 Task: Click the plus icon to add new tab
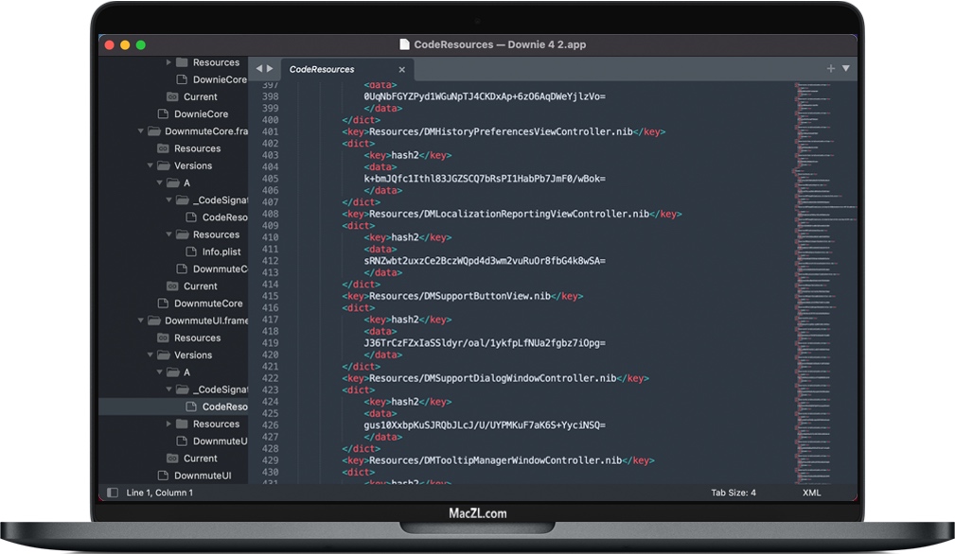pos(831,68)
